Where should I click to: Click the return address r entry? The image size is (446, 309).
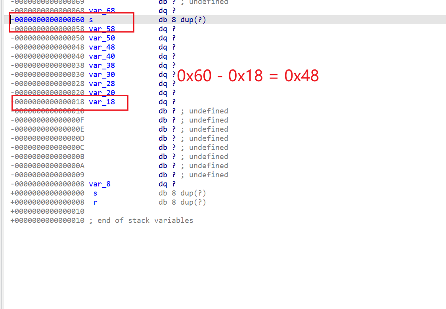pyautogui.click(x=96, y=202)
